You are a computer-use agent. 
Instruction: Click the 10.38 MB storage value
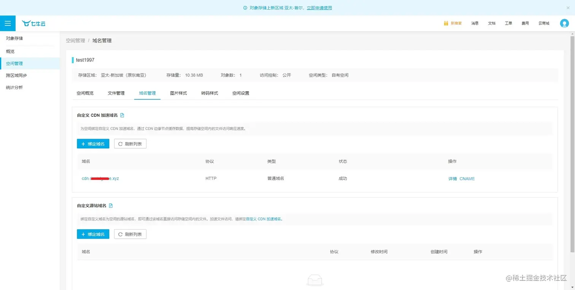coord(194,75)
